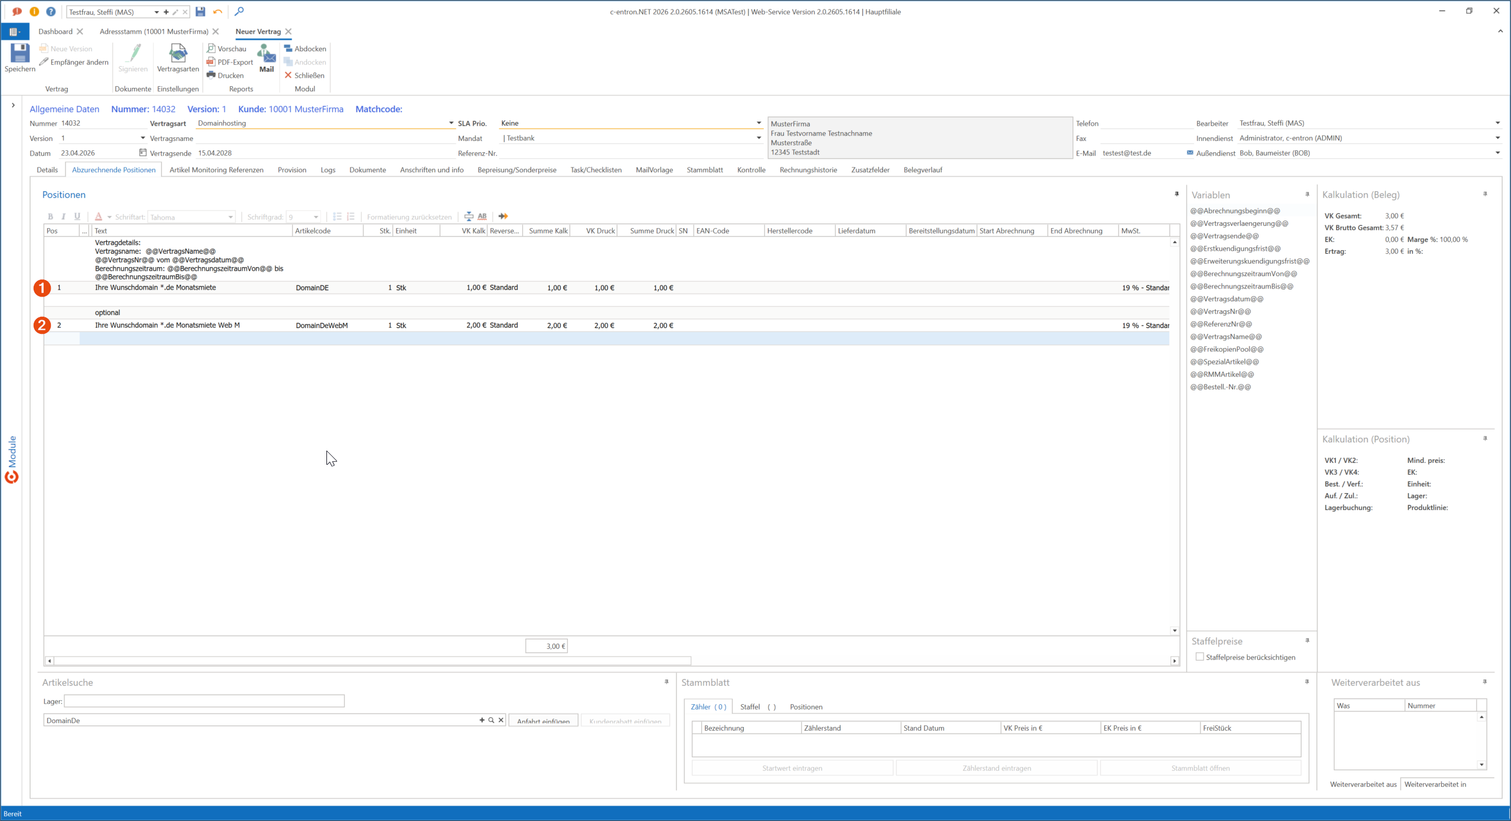Image resolution: width=1511 pixels, height=821 pixels.
Task: Click the orange double arrow icon
Action: (x=503, y=216)
